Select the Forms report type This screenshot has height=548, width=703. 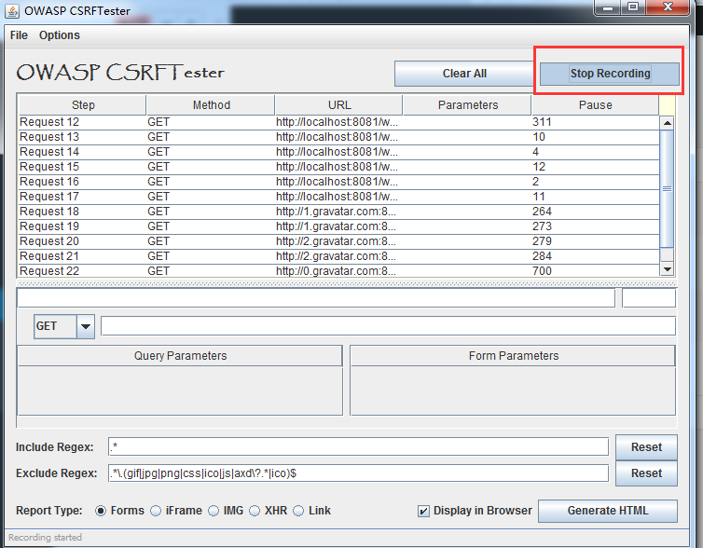click(x=101, y=511)
